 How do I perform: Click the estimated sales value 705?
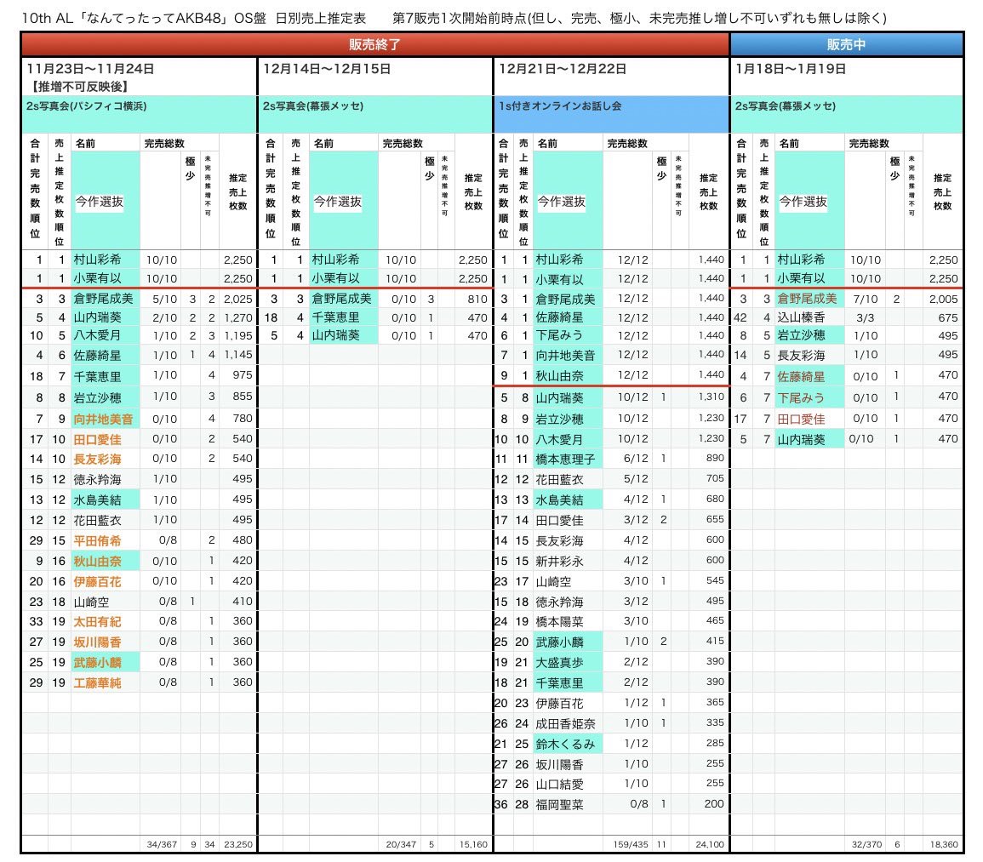(x=715, y=478)
